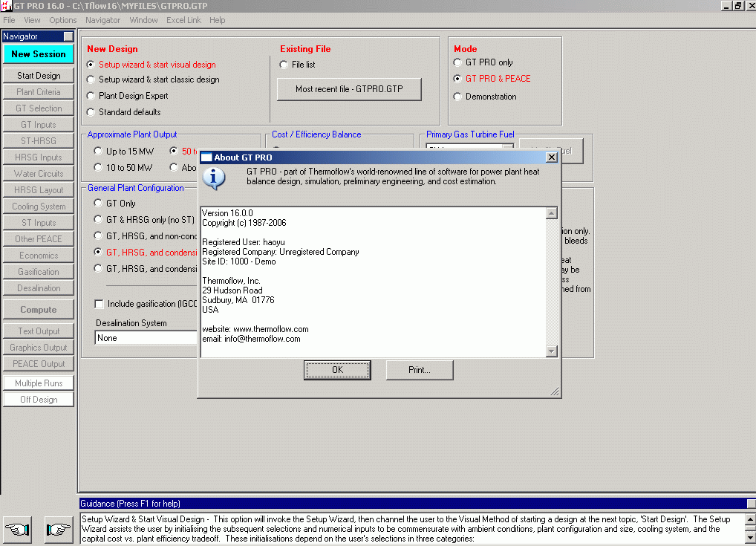This screenshot has height=546, width=756.
Task: Click the 'website: www.thermoflow.com' text line
Action: [x=255, y=329]
